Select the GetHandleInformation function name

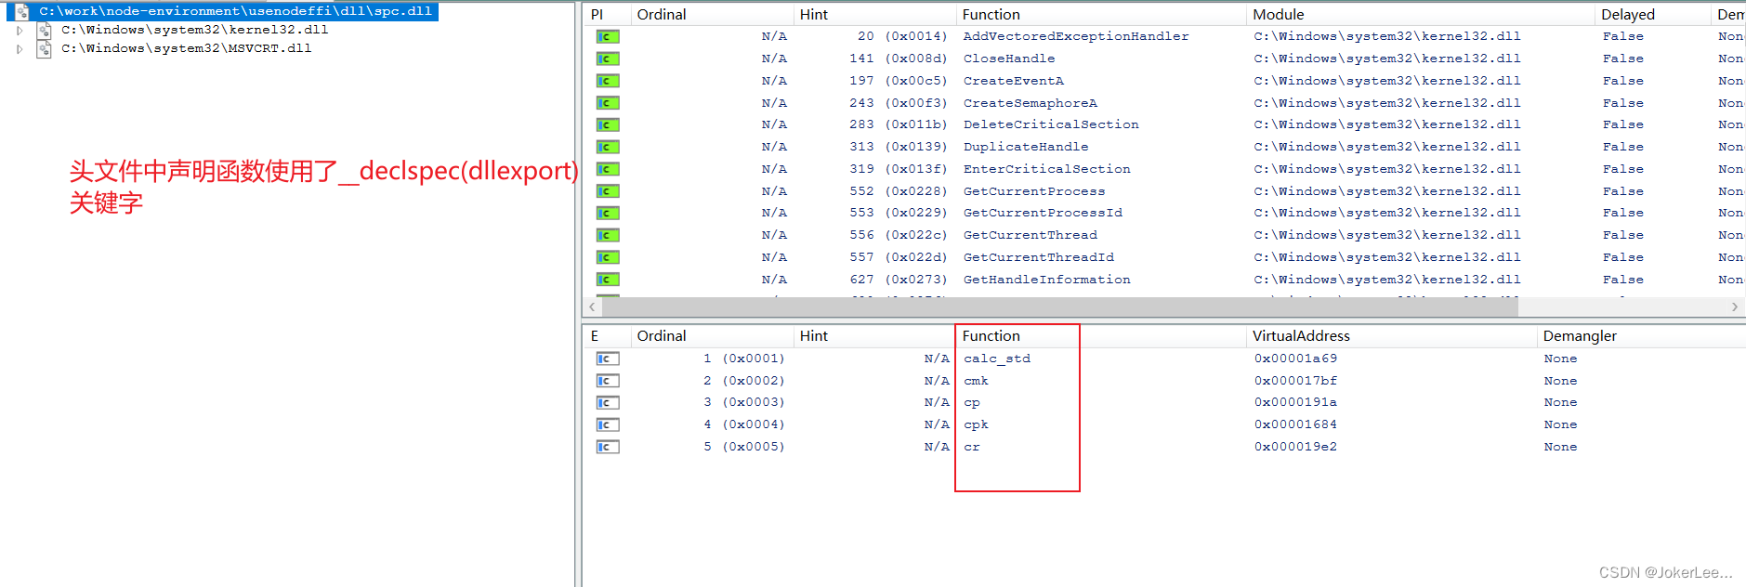point(1047,280)
